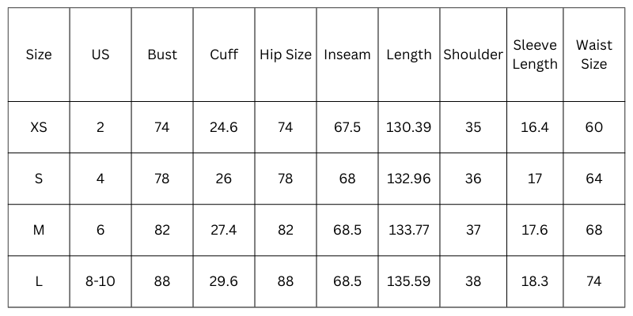
Task: Select the Cuff header cell
Action: point(224,55)
